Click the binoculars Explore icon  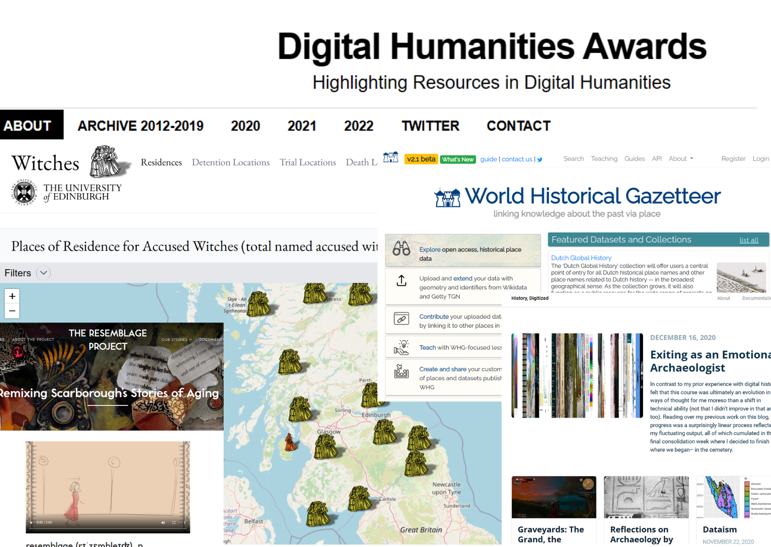point(401,249)
